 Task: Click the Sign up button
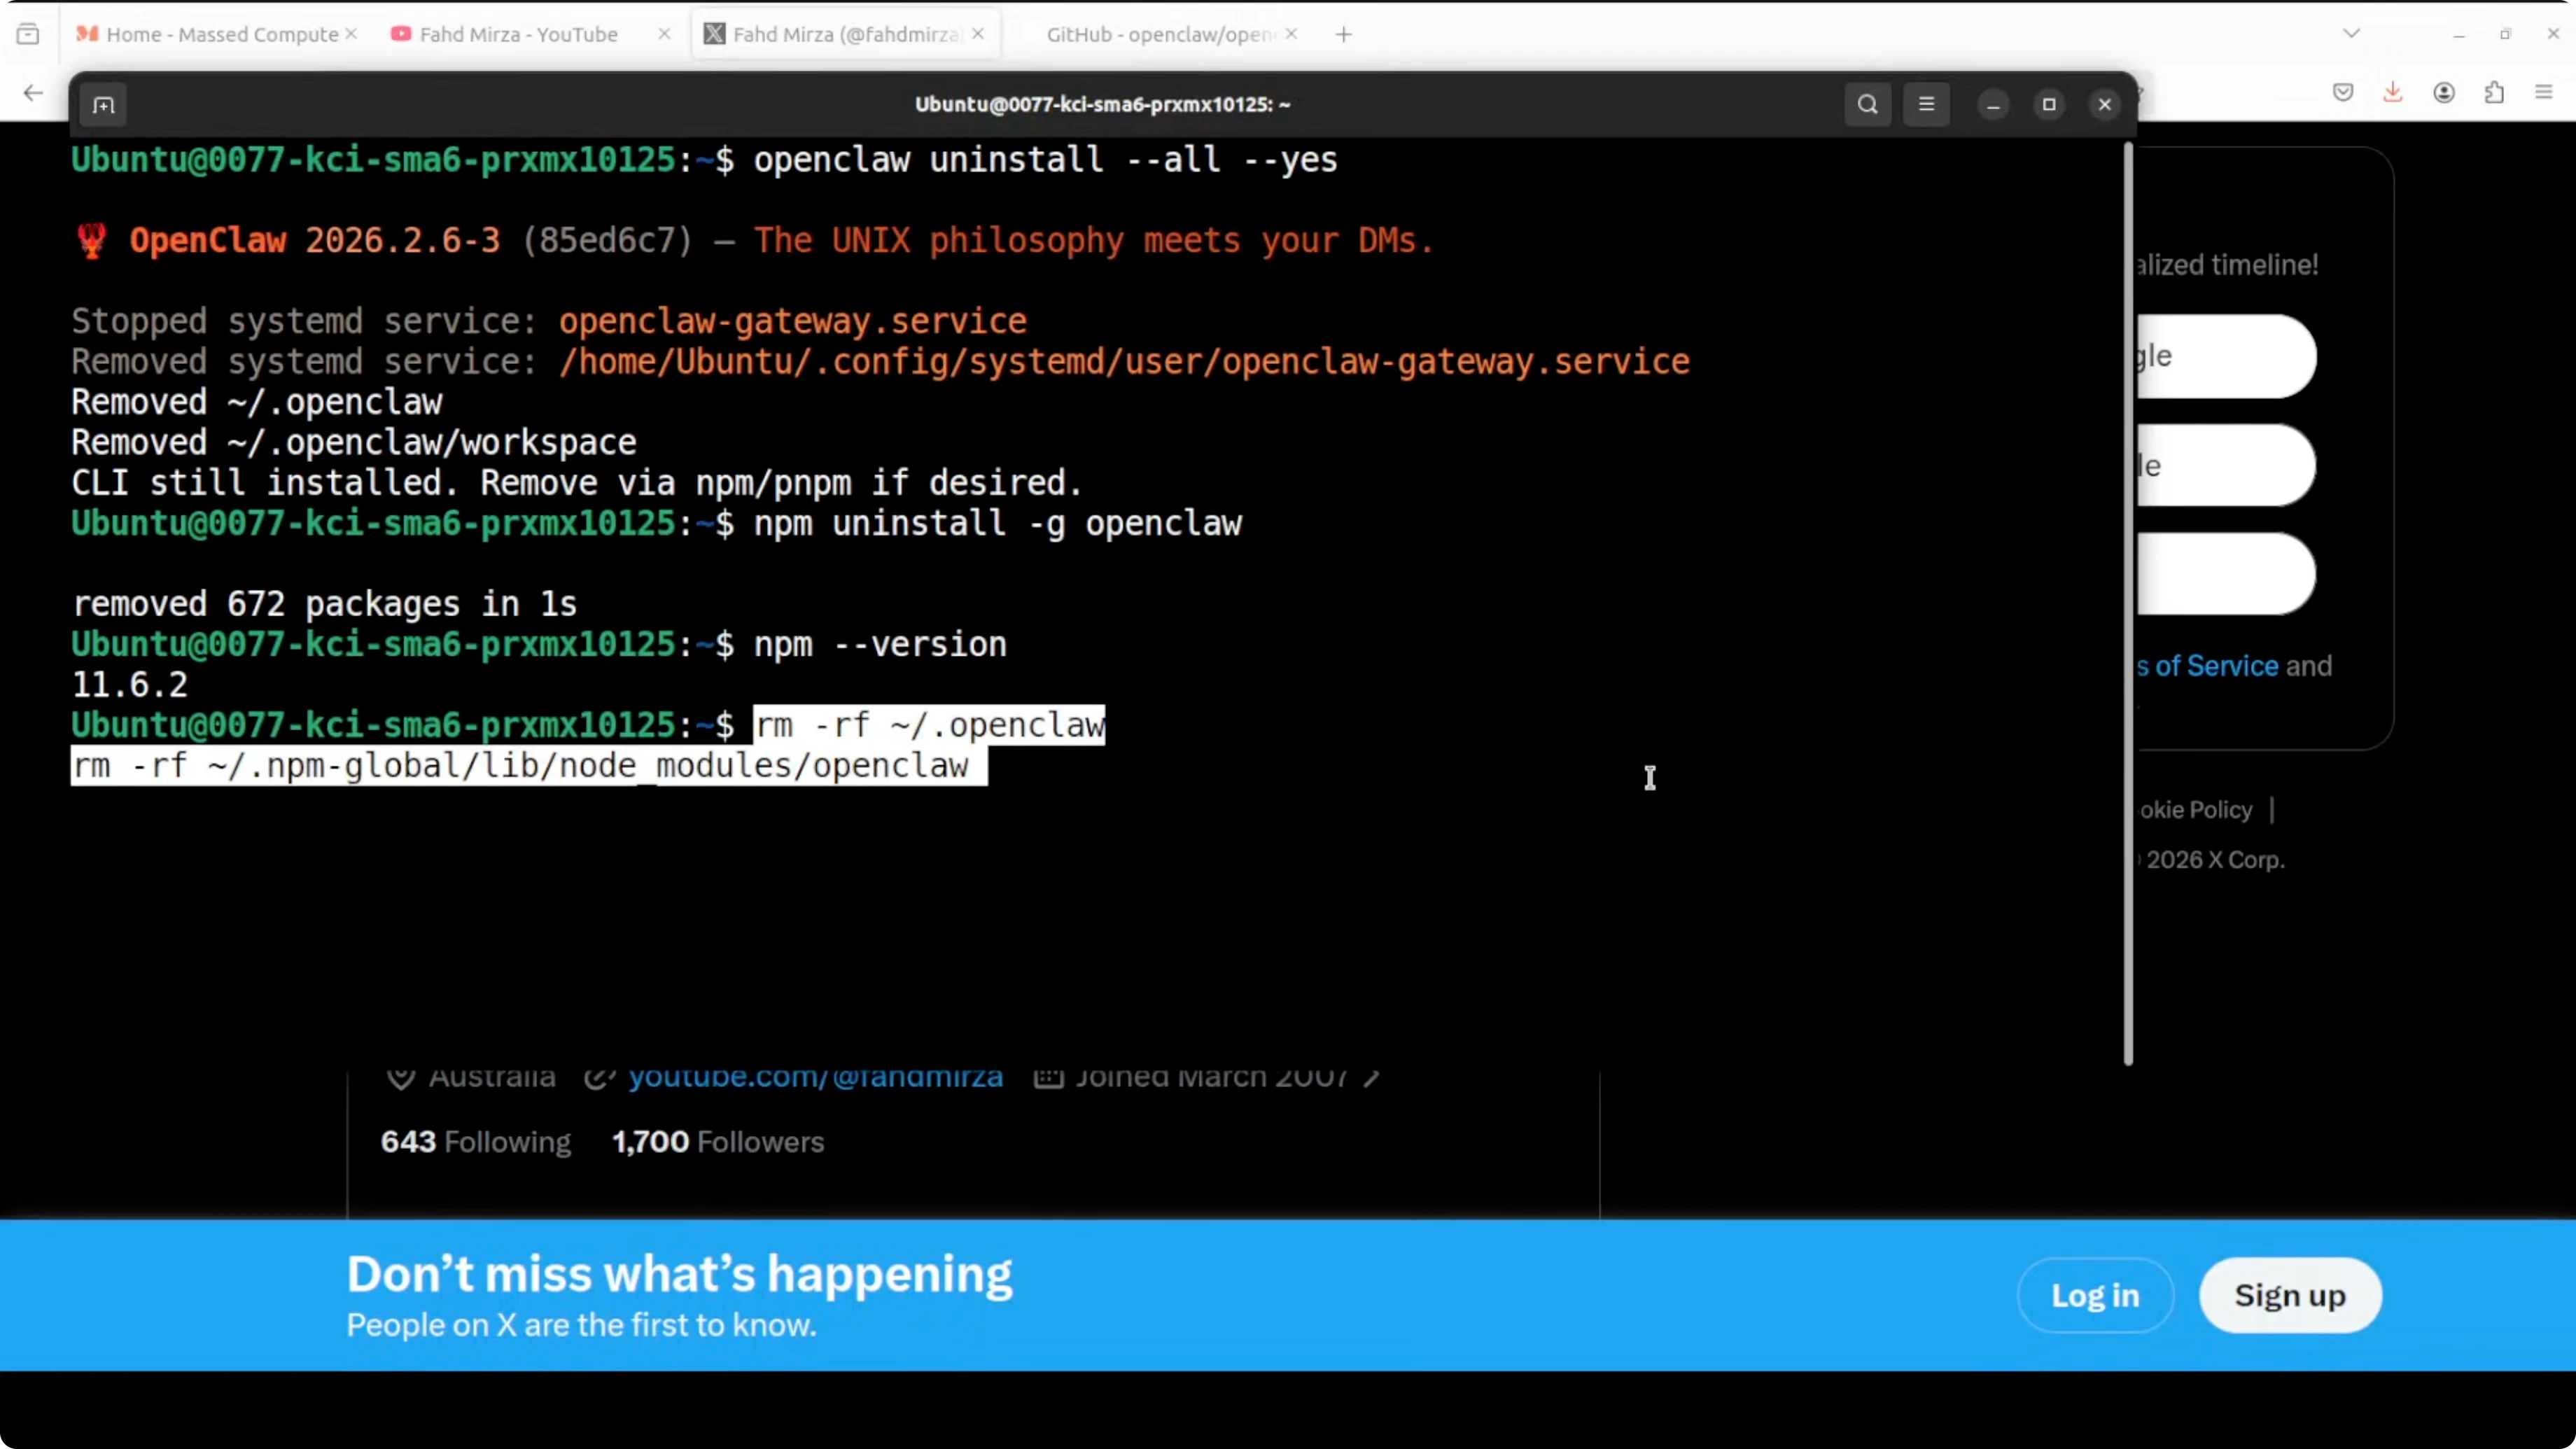(2290, 1295)
